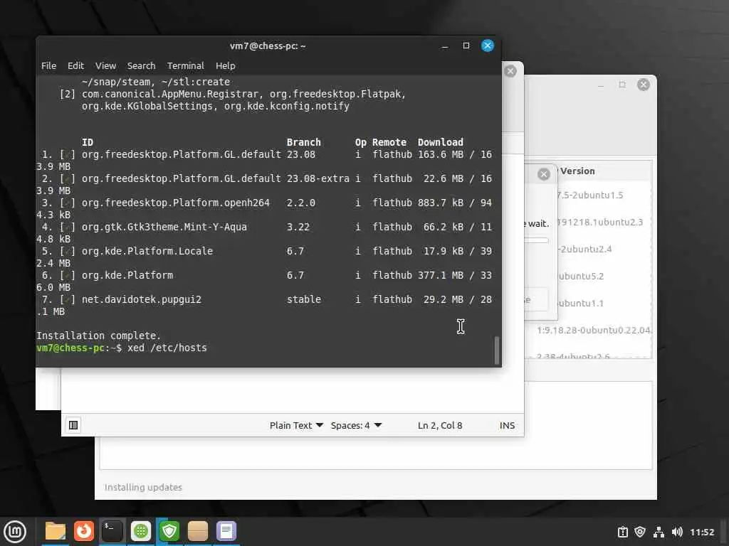Open the Files folder icon in taskbar

[x=56, y=531]
